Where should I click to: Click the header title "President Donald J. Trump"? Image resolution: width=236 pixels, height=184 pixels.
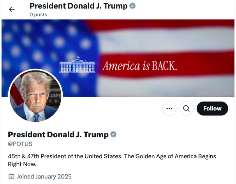pos(78,6)
